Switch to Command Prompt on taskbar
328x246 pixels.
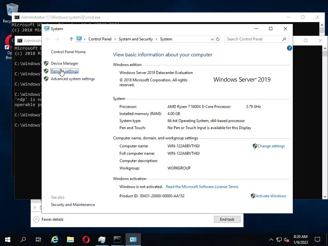(117, 240)
